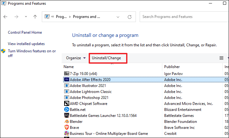Click publisher Creobit
Image resolution: width=229 pixels, height=138 pixels.
click(x=170, y=134)
